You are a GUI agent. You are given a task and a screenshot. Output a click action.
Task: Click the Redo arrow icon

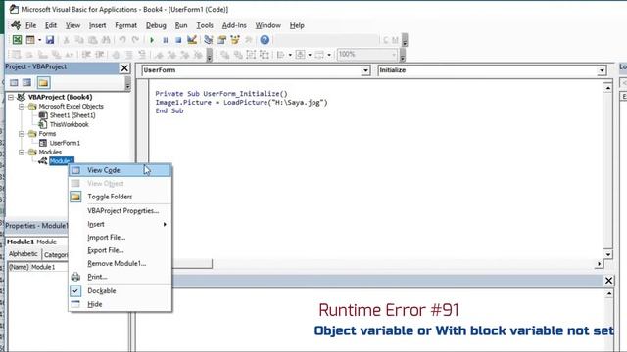tap(135, 40)
